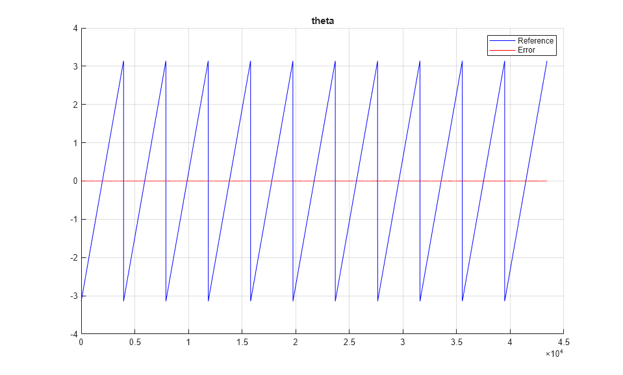This screenshot has height=375, width=623.
Task: Select the y-axis tick label 2
Action: pos(75,105)
